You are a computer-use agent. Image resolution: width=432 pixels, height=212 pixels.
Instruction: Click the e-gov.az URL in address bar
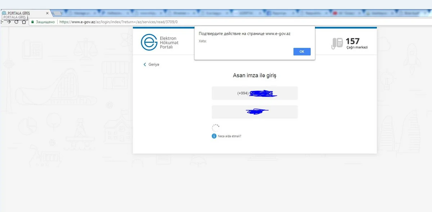[118, 22]
